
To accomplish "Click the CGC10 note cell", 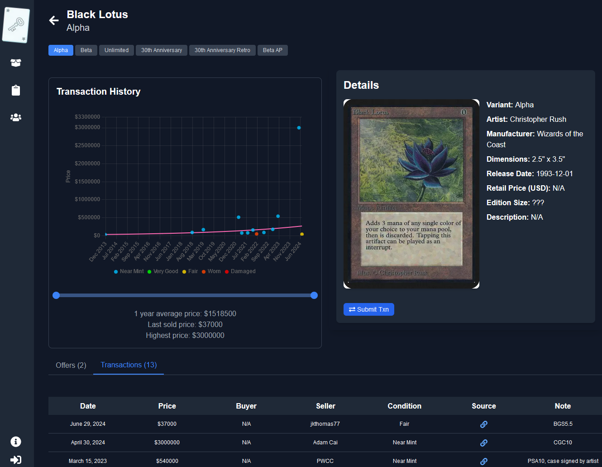I will (x=563, y=443).
